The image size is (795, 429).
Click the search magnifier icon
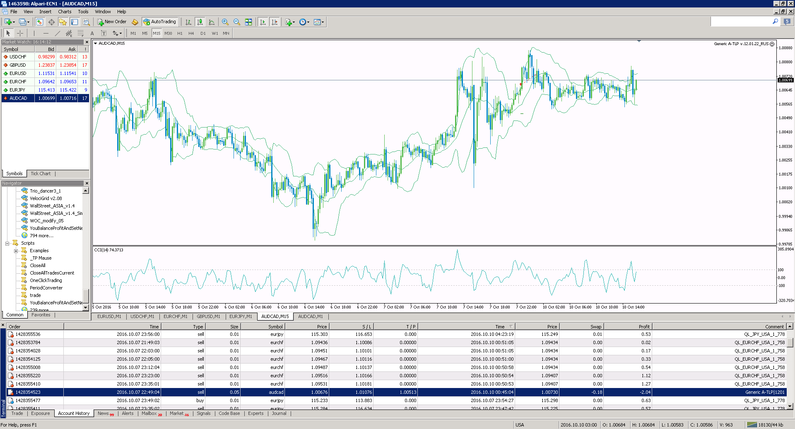(x=775, y=21)
